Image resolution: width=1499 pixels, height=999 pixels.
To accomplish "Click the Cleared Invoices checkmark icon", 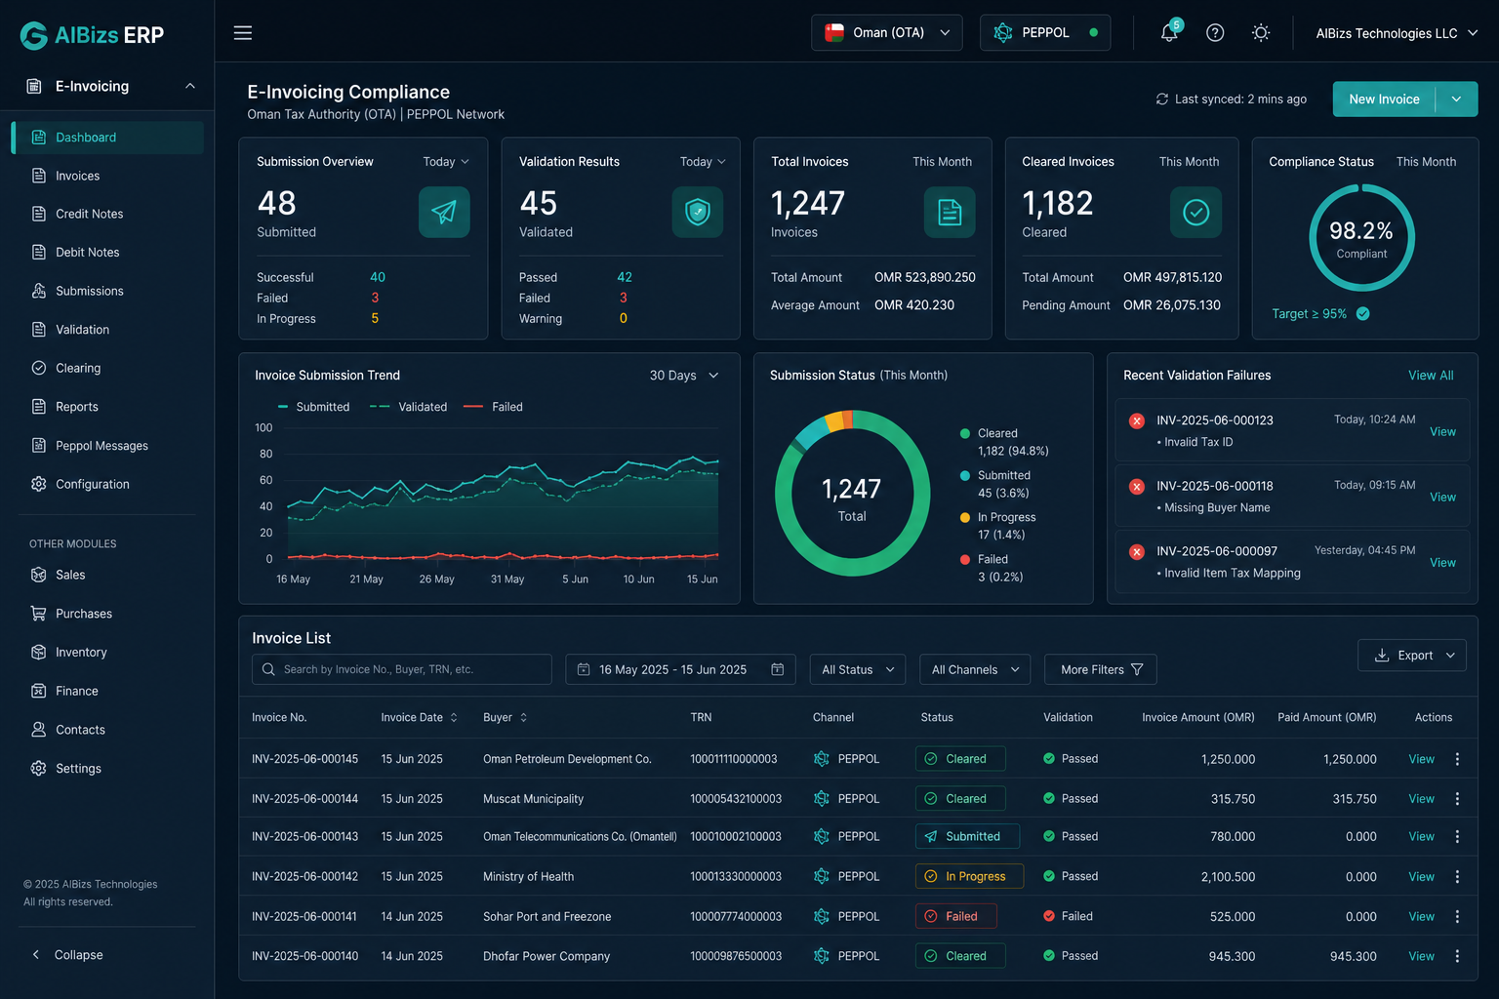I will [1195, 212].
